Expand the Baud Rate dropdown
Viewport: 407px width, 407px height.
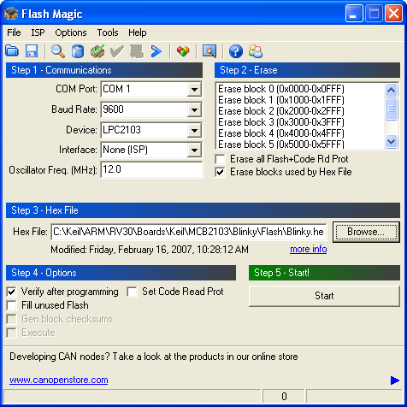[194, 109]
